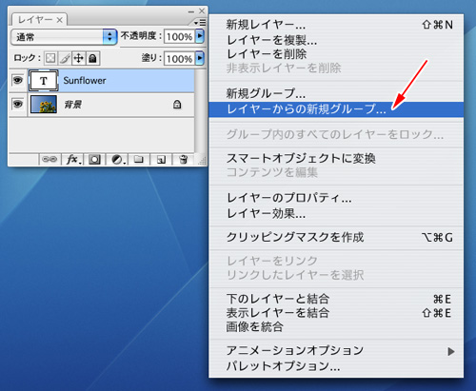Hide the 背景 layer eye icon
Viewport: 476px width, 391px height.
(18, 104)
